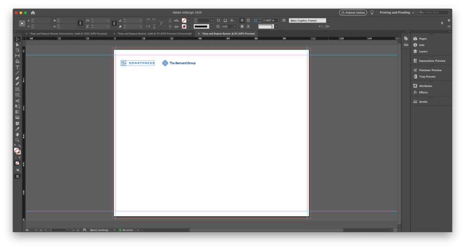Image resolution: width=465 pixels, height=249 pixels.
Task: Open the Printing and Proofing workspace dropdown
Action: [397, 12]
